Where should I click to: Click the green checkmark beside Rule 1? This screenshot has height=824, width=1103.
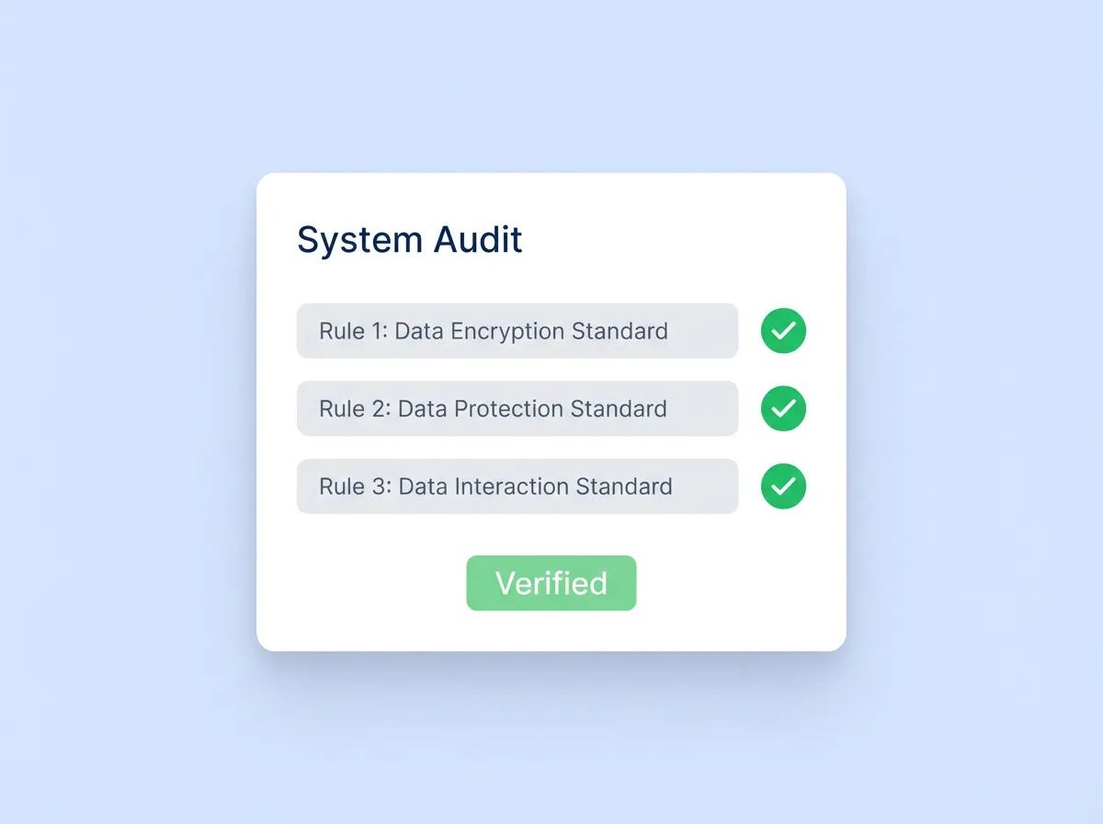[783, 331]
